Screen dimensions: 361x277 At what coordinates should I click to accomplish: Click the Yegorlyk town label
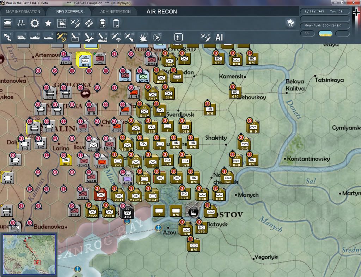tap(266, 257)
